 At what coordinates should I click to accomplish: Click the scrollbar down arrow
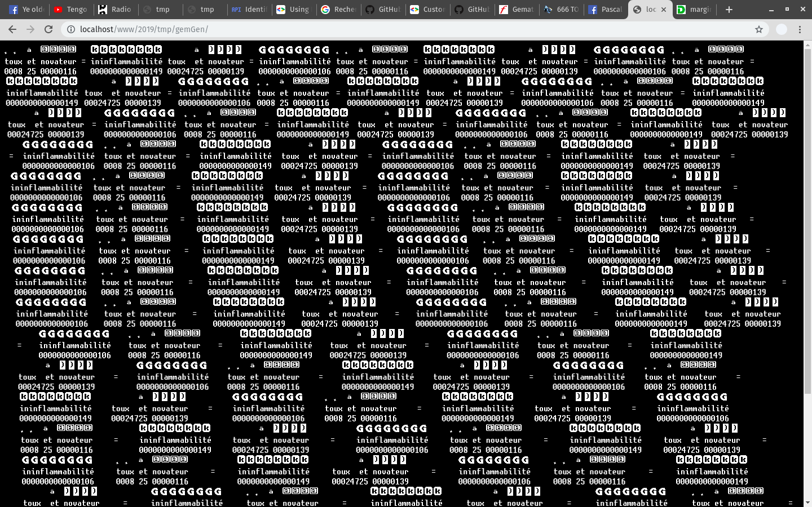[x=807, y=502]
